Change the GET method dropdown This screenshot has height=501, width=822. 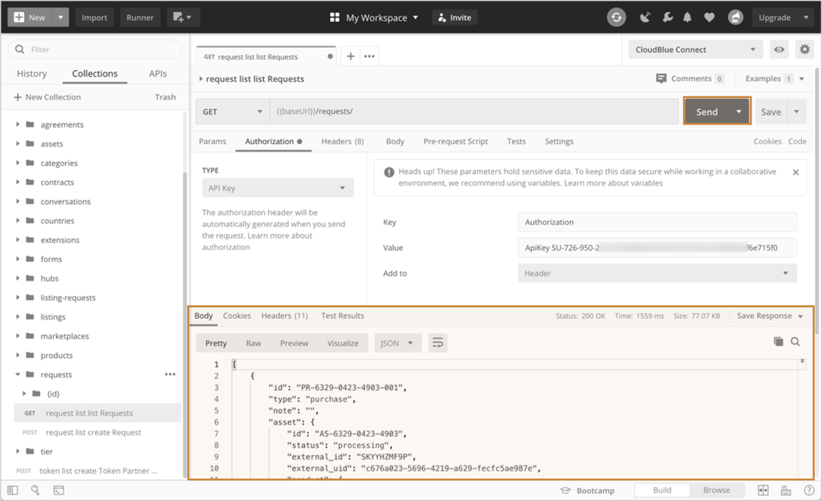point(233,112)
